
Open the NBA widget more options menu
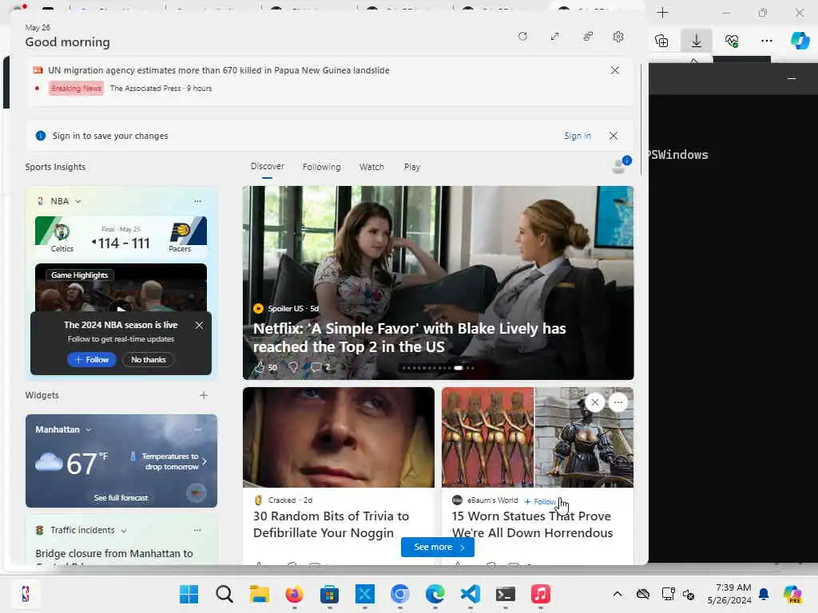click(197, 201)
